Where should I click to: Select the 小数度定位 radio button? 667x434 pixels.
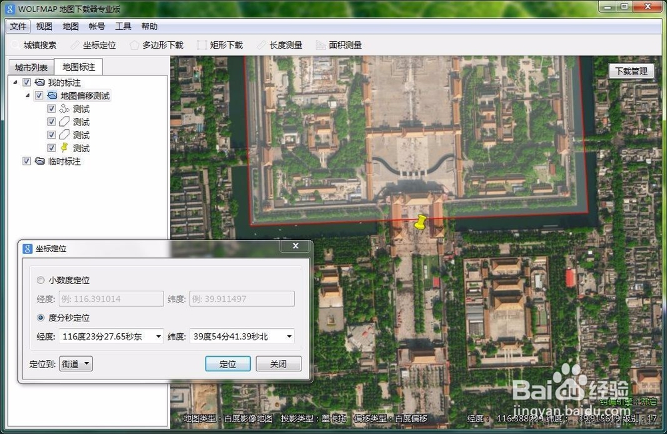tap(41, 280)
